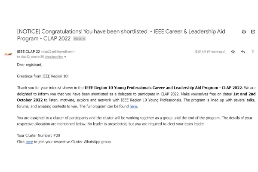Remove the Inbox label with its x
This screenshot has width=258, height=172.
(x=84, y=38)
